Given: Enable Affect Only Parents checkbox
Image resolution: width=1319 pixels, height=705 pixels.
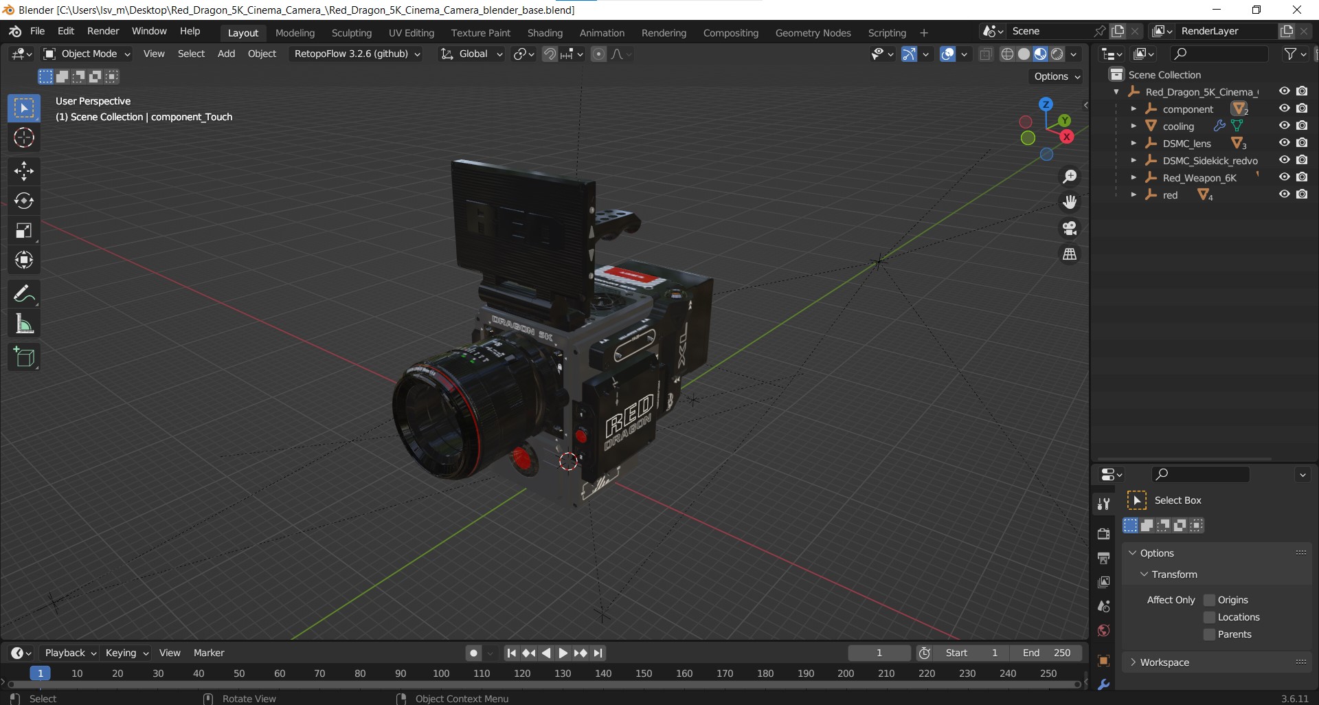Looking at the screenshot, I should pyautogui.click(x=1210, y=634).
